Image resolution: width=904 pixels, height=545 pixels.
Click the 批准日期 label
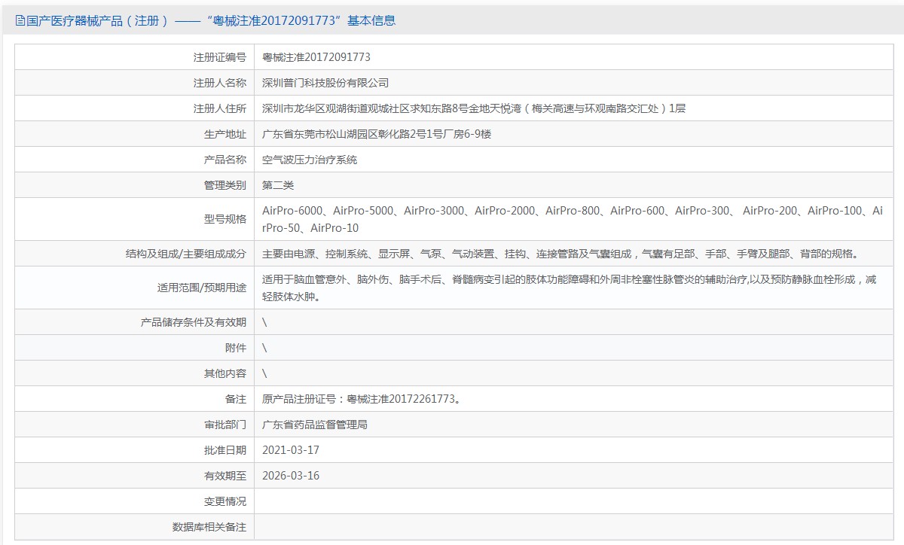(x=224, y=450)
